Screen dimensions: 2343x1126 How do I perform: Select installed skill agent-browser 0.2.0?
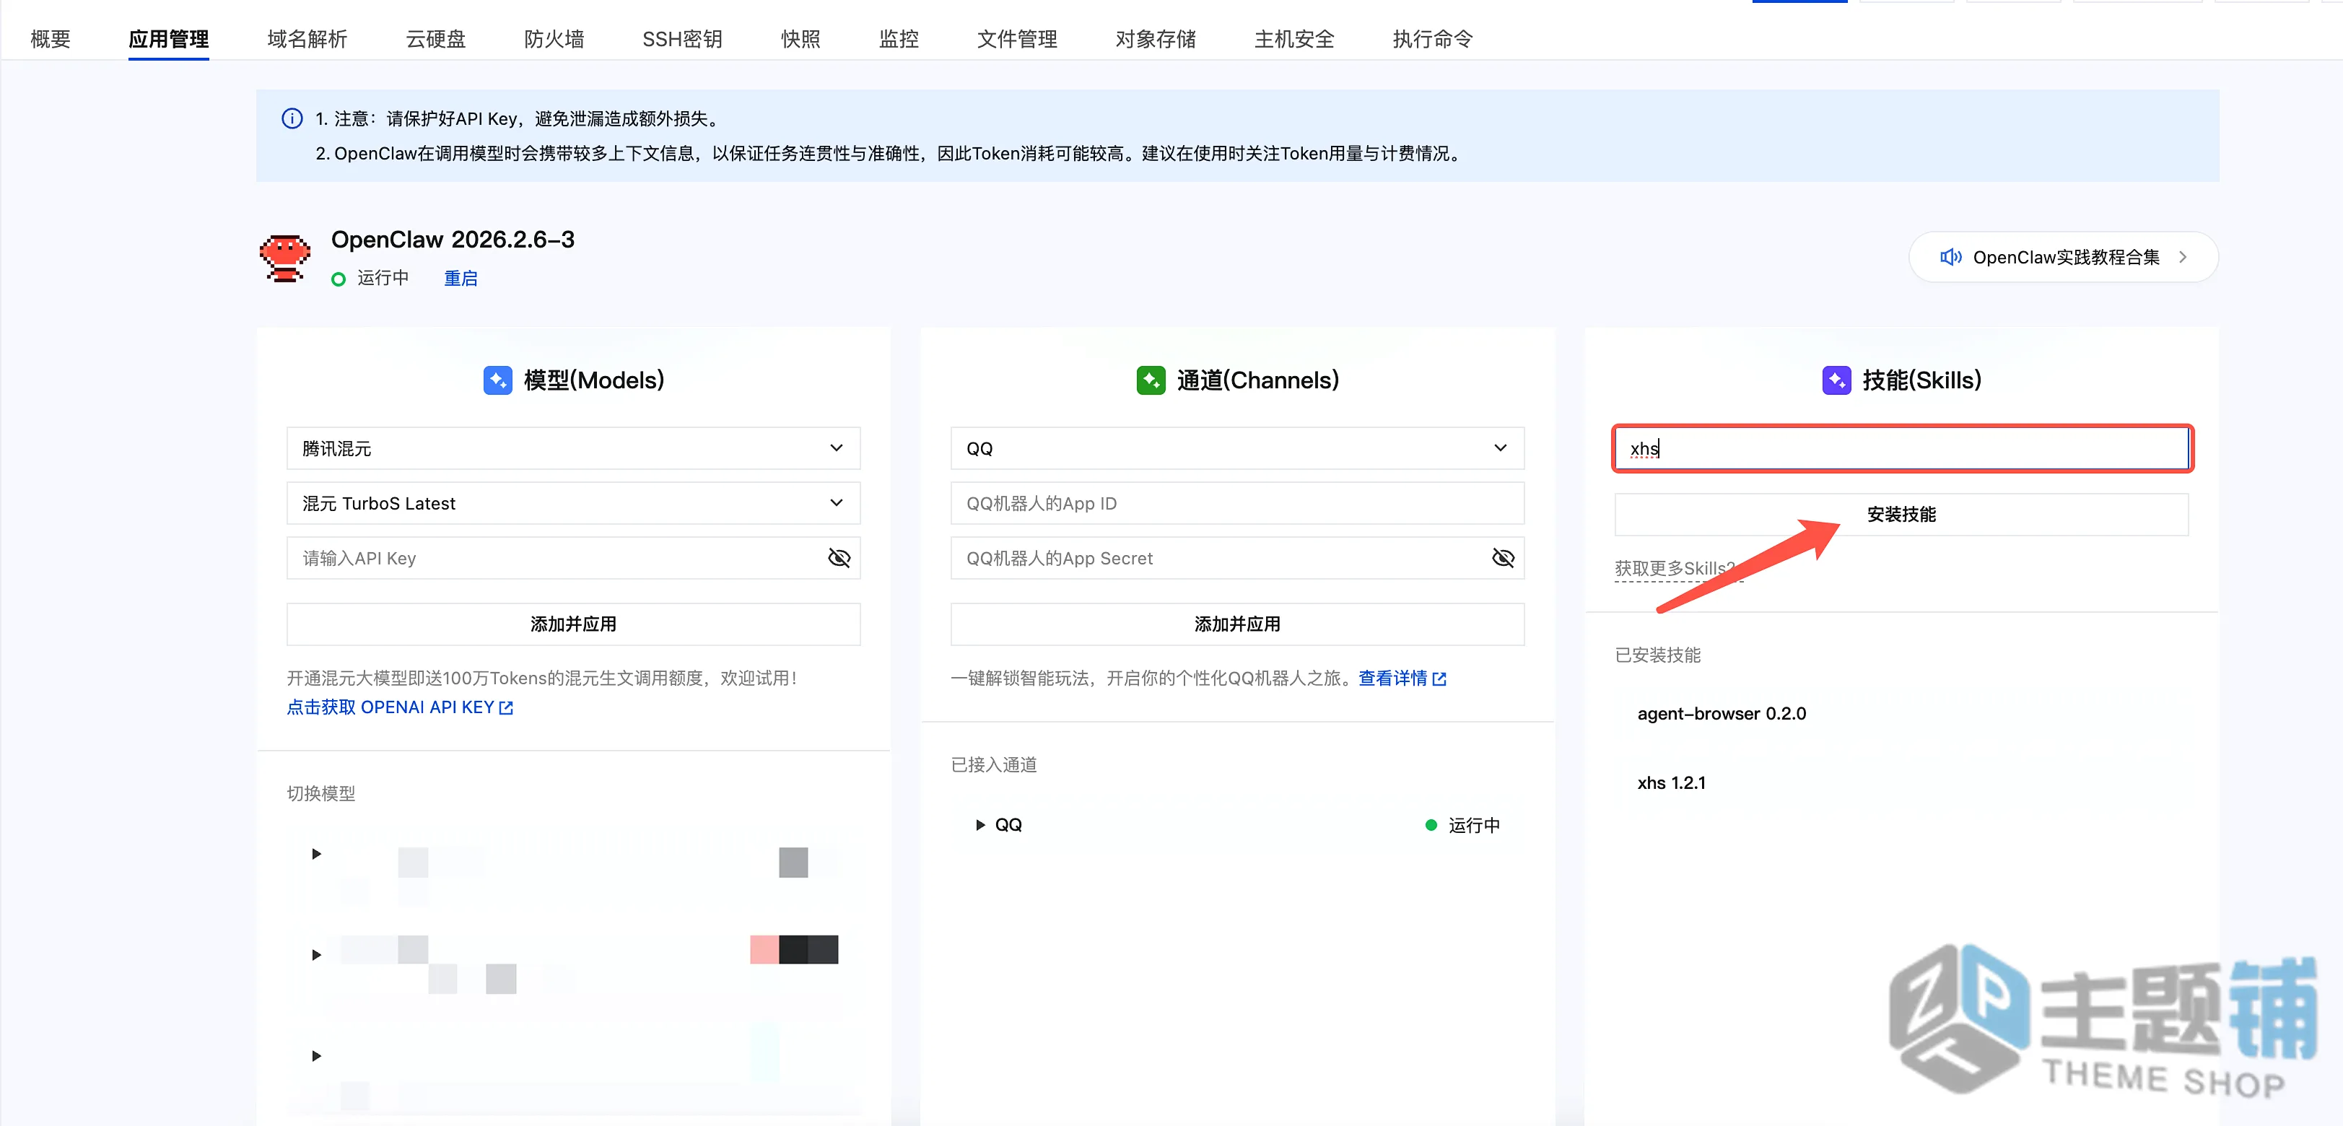point(1721,714)
